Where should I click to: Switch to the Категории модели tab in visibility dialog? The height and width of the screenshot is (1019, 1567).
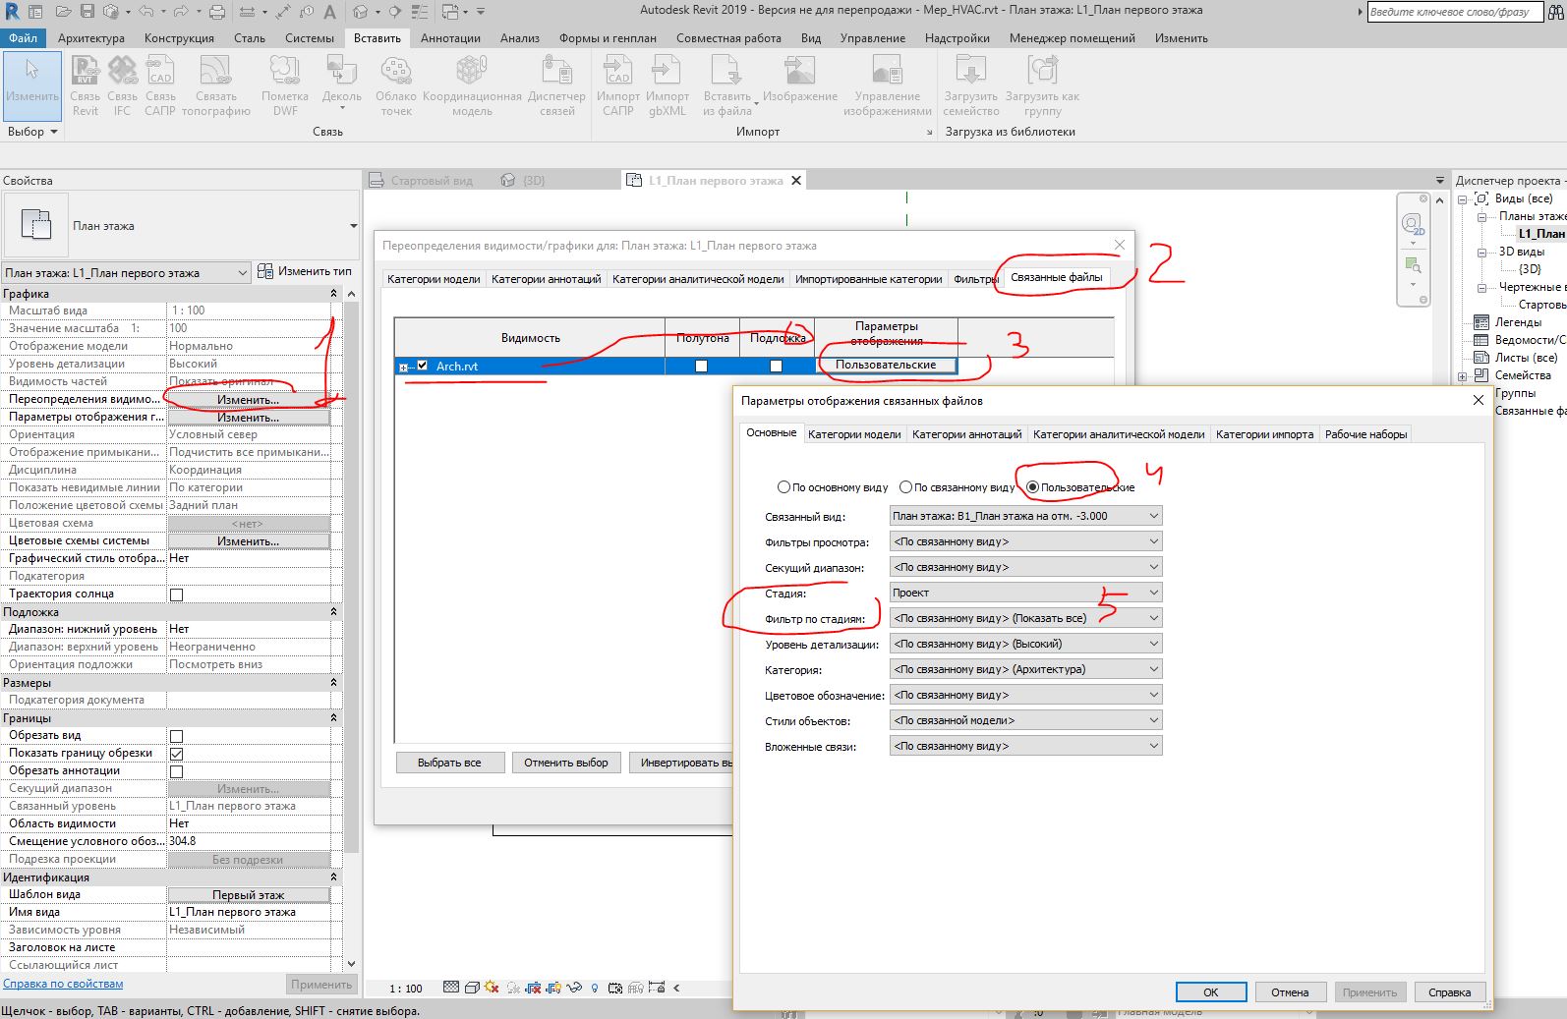434,279
